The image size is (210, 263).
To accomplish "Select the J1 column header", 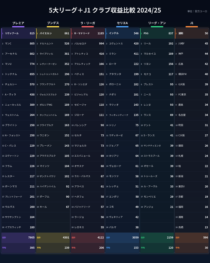I will 192,23.
